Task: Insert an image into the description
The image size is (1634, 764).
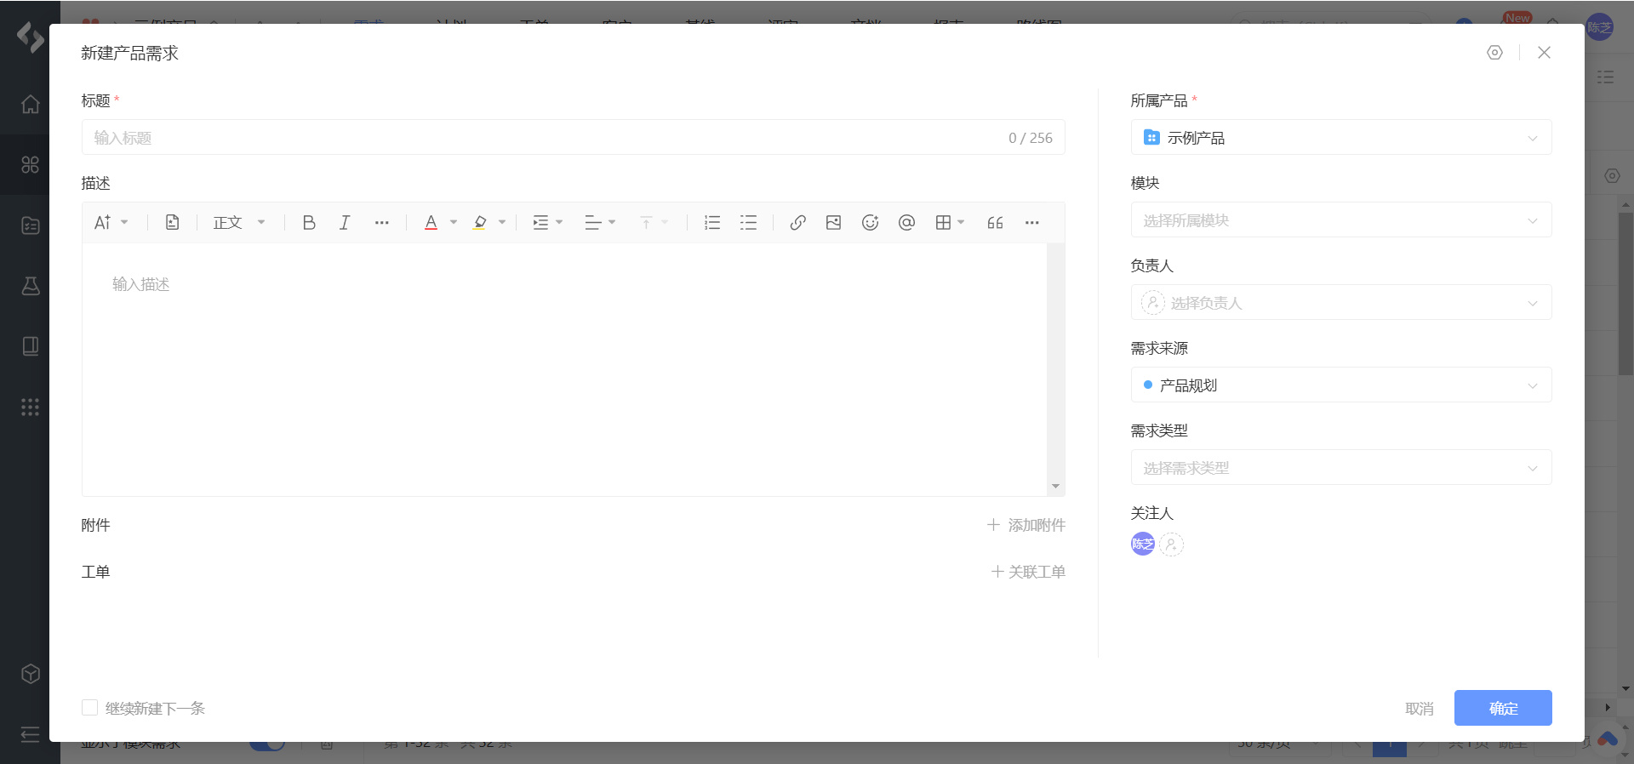Action: (x=833, y=223)
